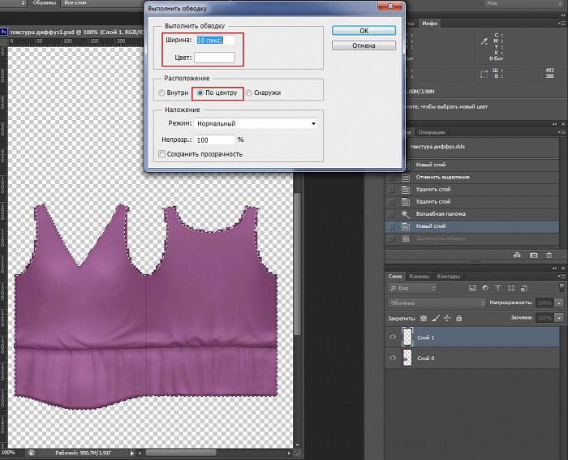Click the OK button in stroke dialog
This screenshot has height=460, width=568.
[x=364, y=30]
